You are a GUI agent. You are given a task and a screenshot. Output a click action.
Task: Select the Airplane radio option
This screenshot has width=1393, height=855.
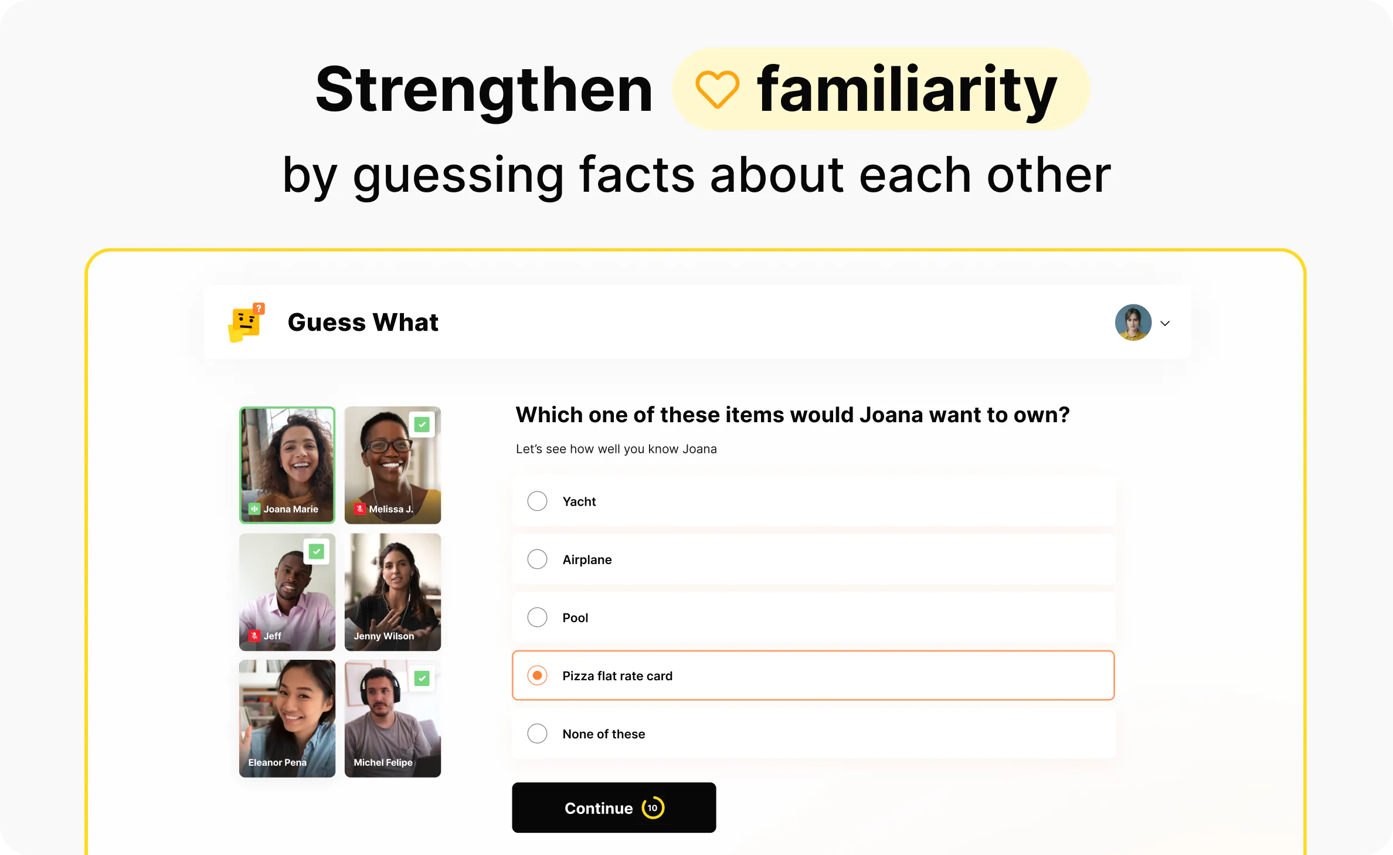point(537,559)
